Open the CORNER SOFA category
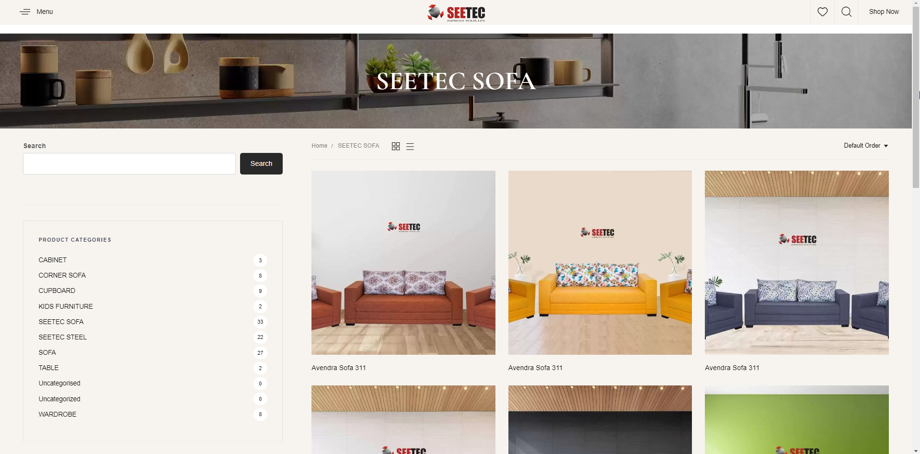 [62, 275]
